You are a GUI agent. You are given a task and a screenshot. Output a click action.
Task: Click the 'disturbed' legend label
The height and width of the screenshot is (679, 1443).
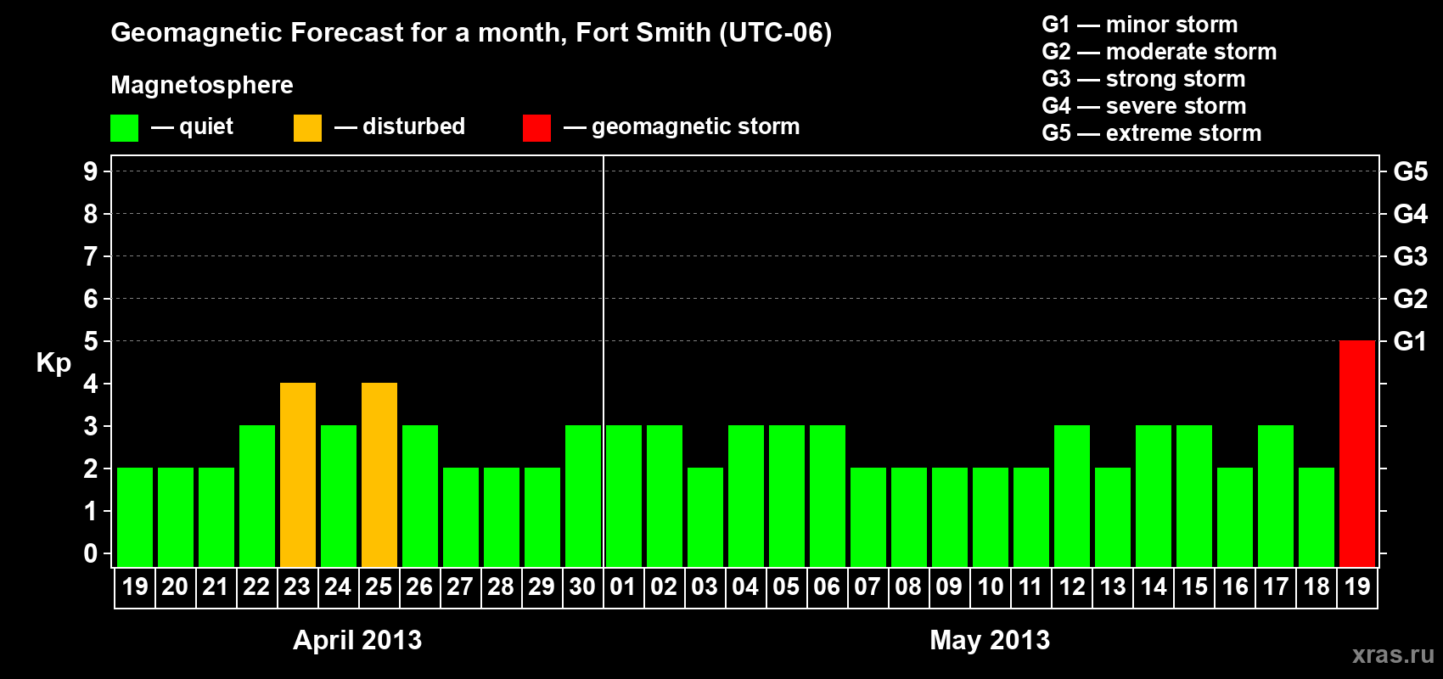[413, 126]
